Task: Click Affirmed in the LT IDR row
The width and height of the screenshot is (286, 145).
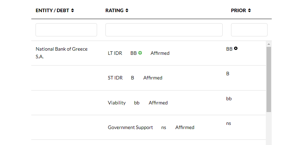Action: point(160,53)
